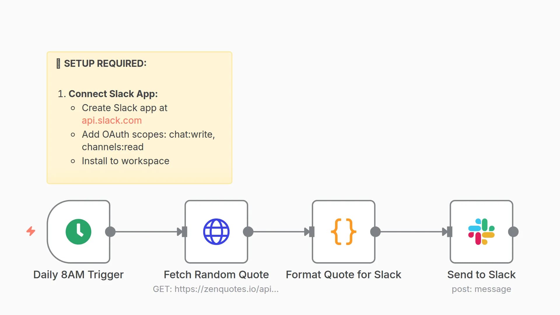Click input connector of Fetch Random Quote
Viewport: 560px width, 315px height.
[x=184, y=232]
